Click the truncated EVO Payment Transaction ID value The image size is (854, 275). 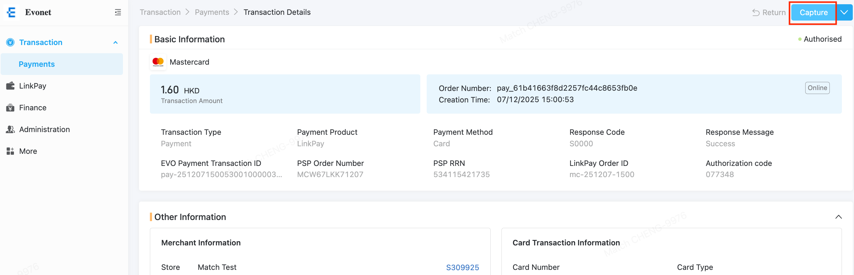(221, 174)
